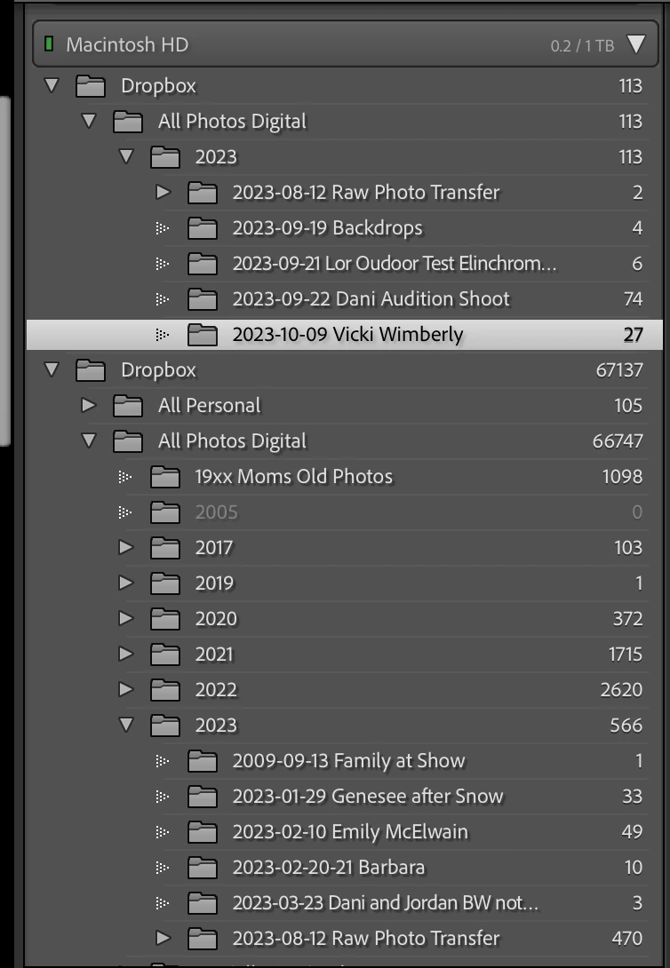Click folder icon of 2019
The width and height of the screenshot is (670, 968).
click(x=165, y=583)
